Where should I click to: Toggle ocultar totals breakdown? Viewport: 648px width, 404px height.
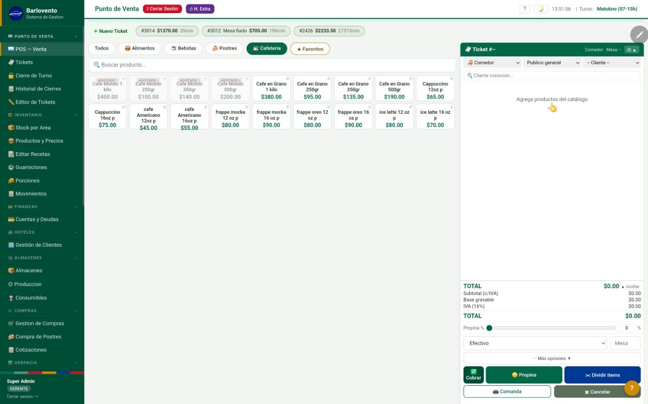click(x=630, y=286)
